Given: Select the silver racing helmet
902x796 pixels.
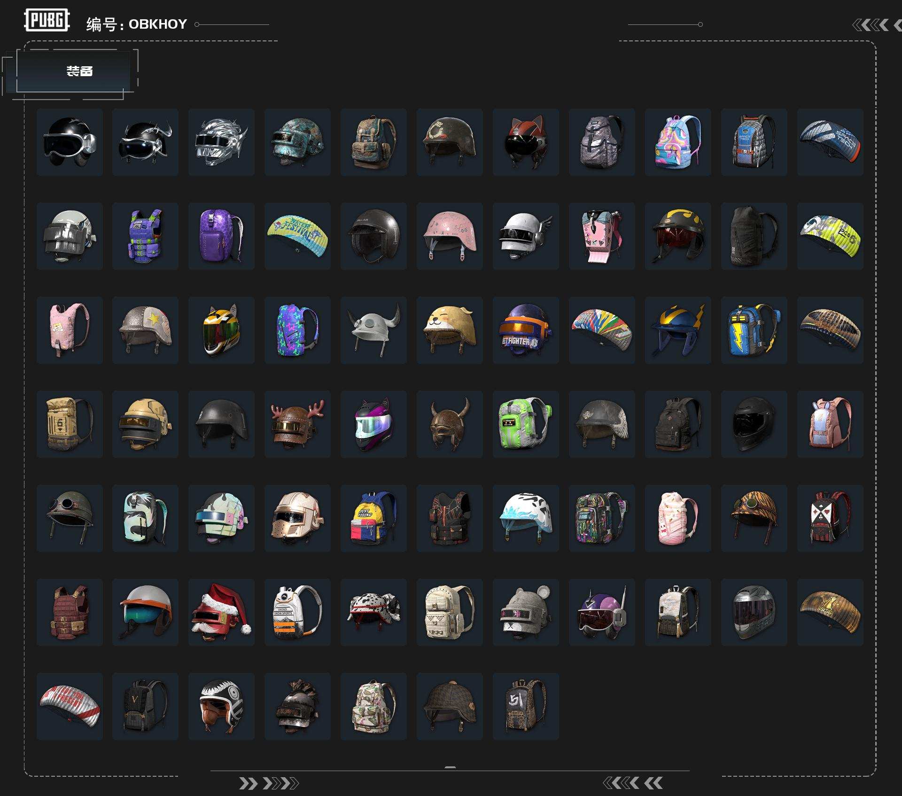Looking at the screenshot, I should (x=754, y=612).
